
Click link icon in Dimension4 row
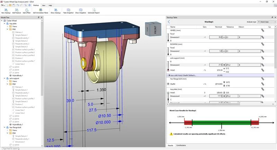click(x=263, y=96)
